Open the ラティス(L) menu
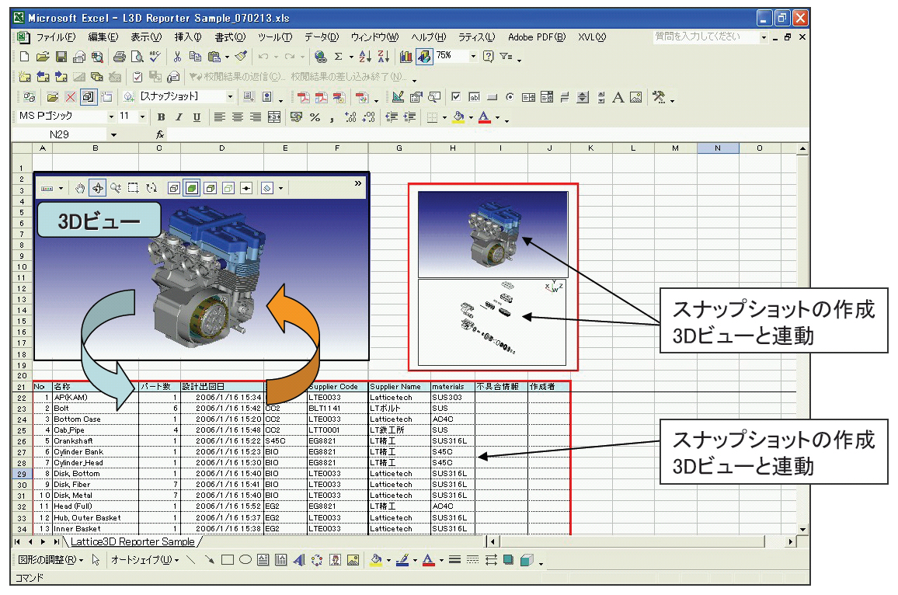898x595 pixels. tap(476, 37)
